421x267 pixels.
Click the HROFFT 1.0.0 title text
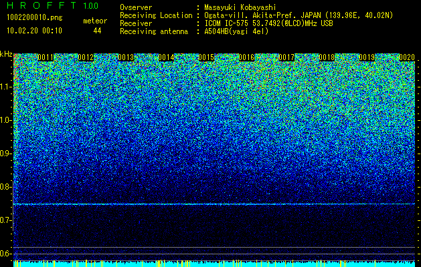(x=52, y=5)
